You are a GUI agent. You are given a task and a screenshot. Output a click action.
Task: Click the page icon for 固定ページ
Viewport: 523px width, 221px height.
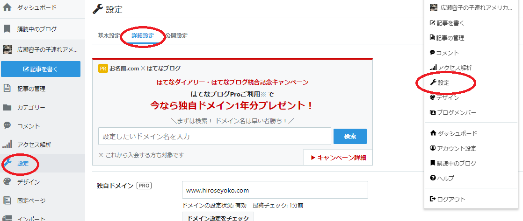pos(7,200)
